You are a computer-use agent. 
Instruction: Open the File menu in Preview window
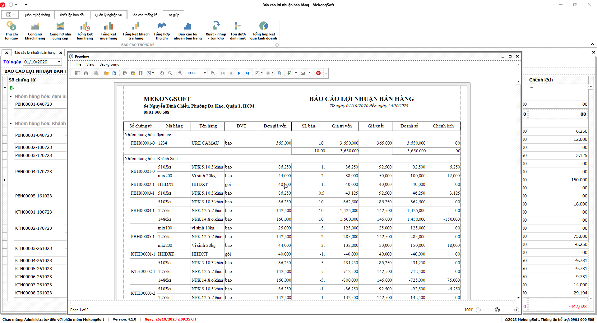[x=78, y=64]
